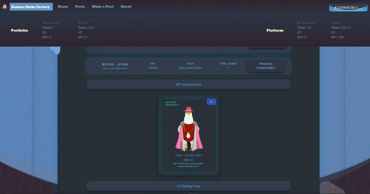The height and width of the screenshot is (194, 370).
Task: Click Portfolio deposited Token: 1
Action: coord(48,27)
